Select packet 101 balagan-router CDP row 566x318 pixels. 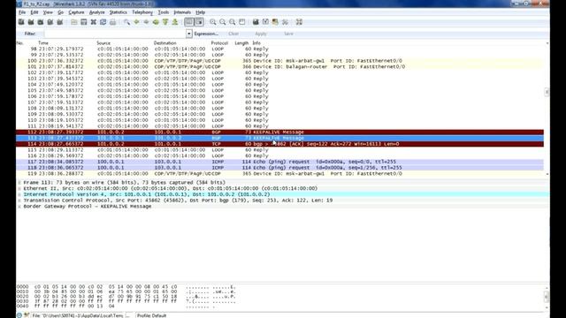[279, 67]
